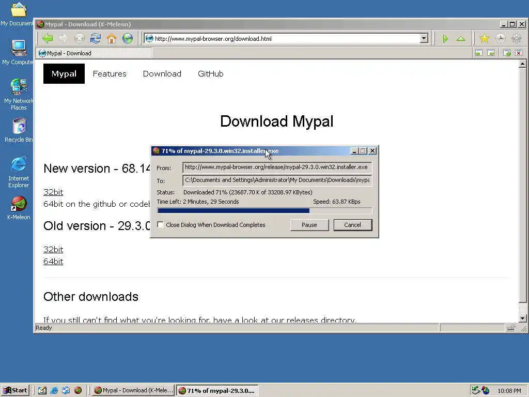Select the Mypal - Download tab
529x397 pixels.
coord(95,53)
